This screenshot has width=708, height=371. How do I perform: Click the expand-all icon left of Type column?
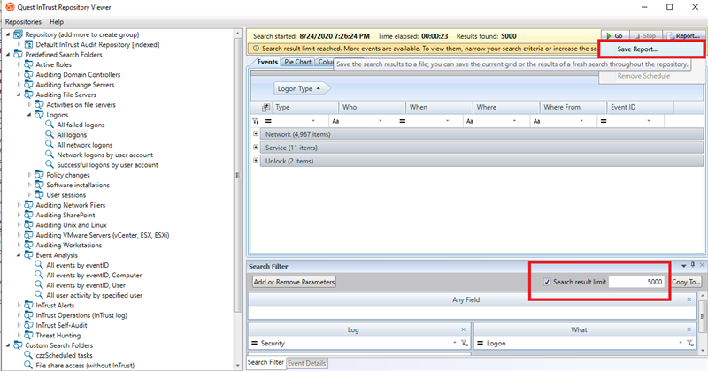coord(266,107)
